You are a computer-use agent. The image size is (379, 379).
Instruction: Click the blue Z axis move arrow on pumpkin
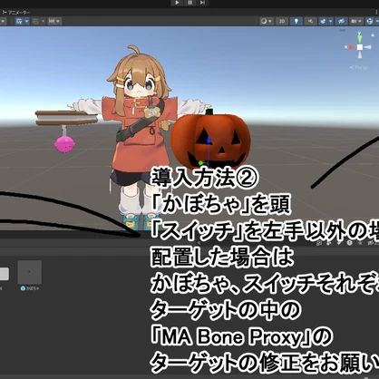pos(209,140)
